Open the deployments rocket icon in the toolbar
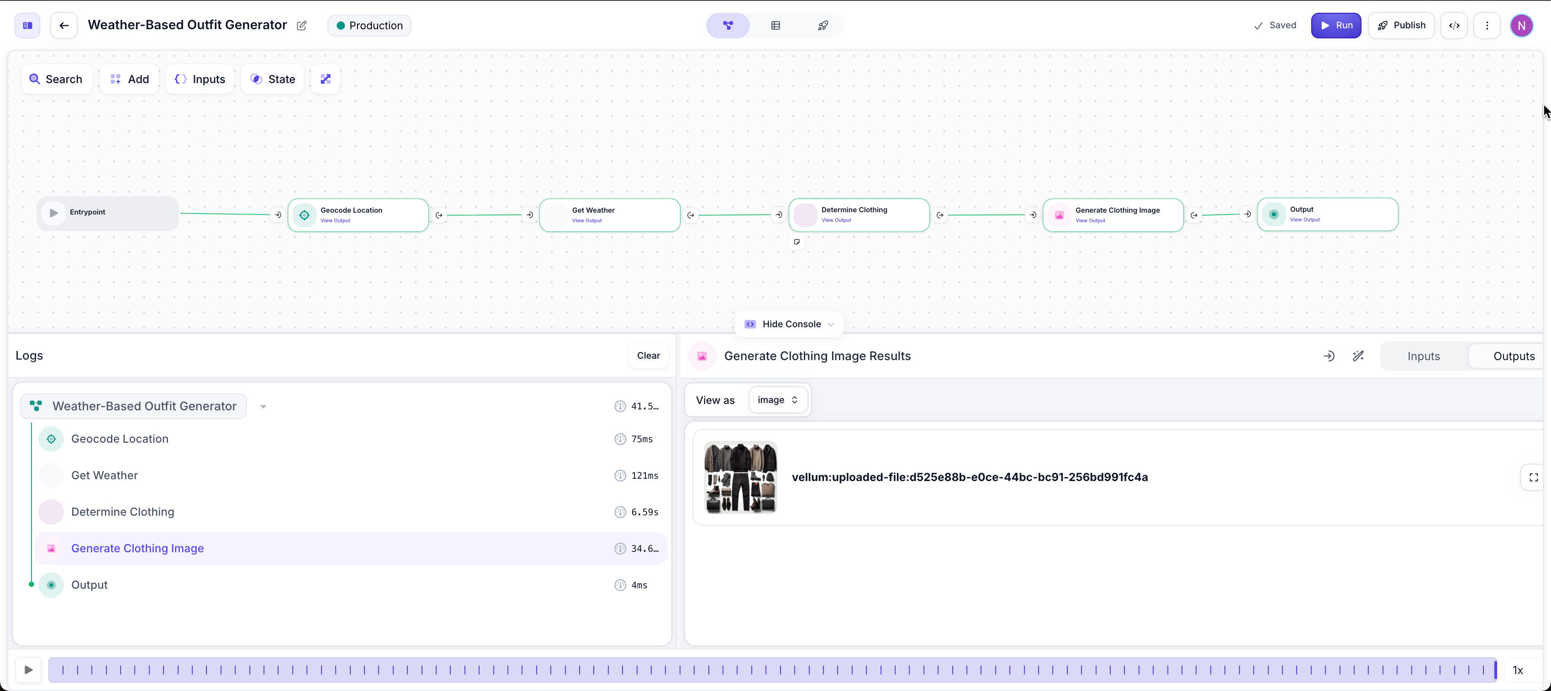Viewport: 1551px width, 691px height. (822, 25)
